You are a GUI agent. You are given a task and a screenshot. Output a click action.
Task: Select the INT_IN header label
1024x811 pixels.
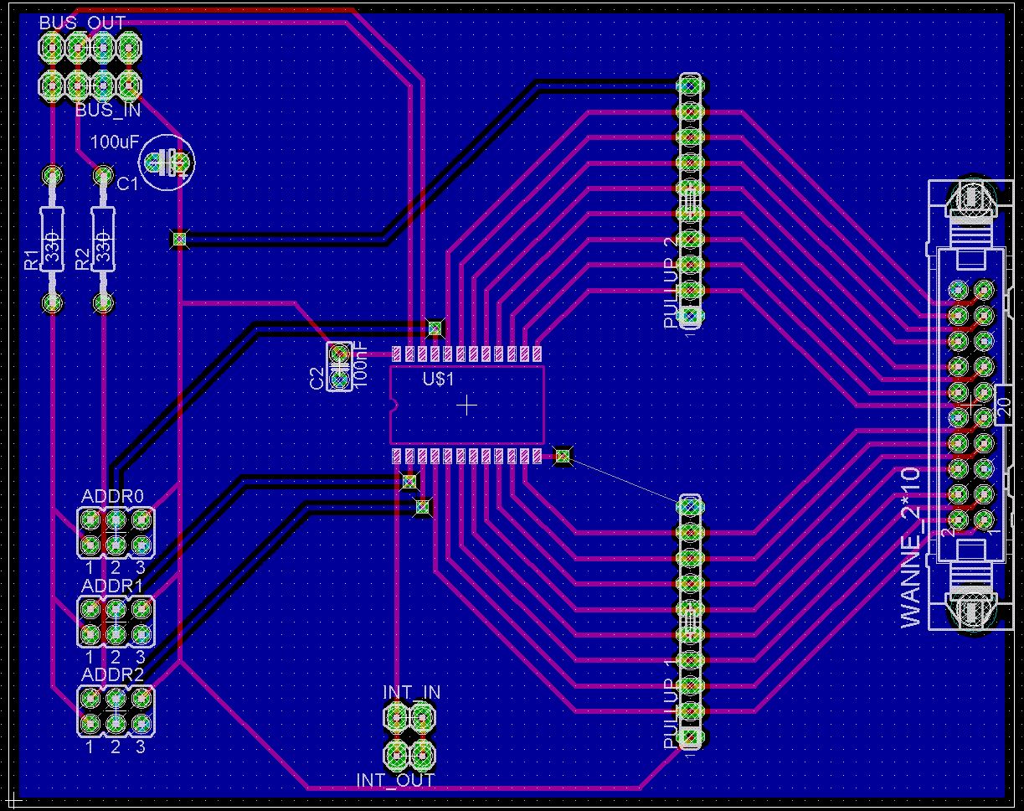coord(411,693)
